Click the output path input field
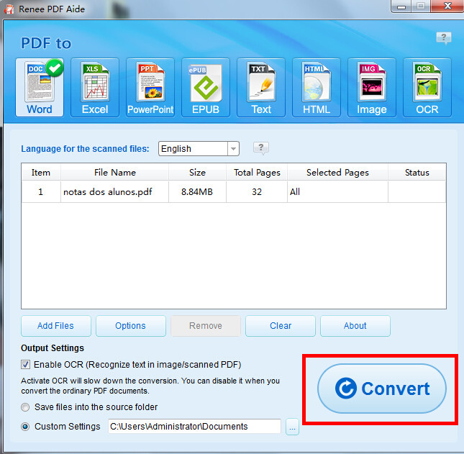464x454 pixels. coord(194,426)
